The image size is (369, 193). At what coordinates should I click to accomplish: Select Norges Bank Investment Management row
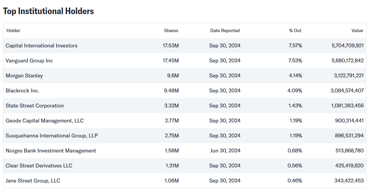pyautogui.click(x=51, y=151)
